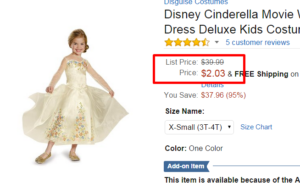Screen dimensions: 300x183
Task: Click the dropdown arrow beside X-Small (3T-4T)
Action: click(229, 127)
